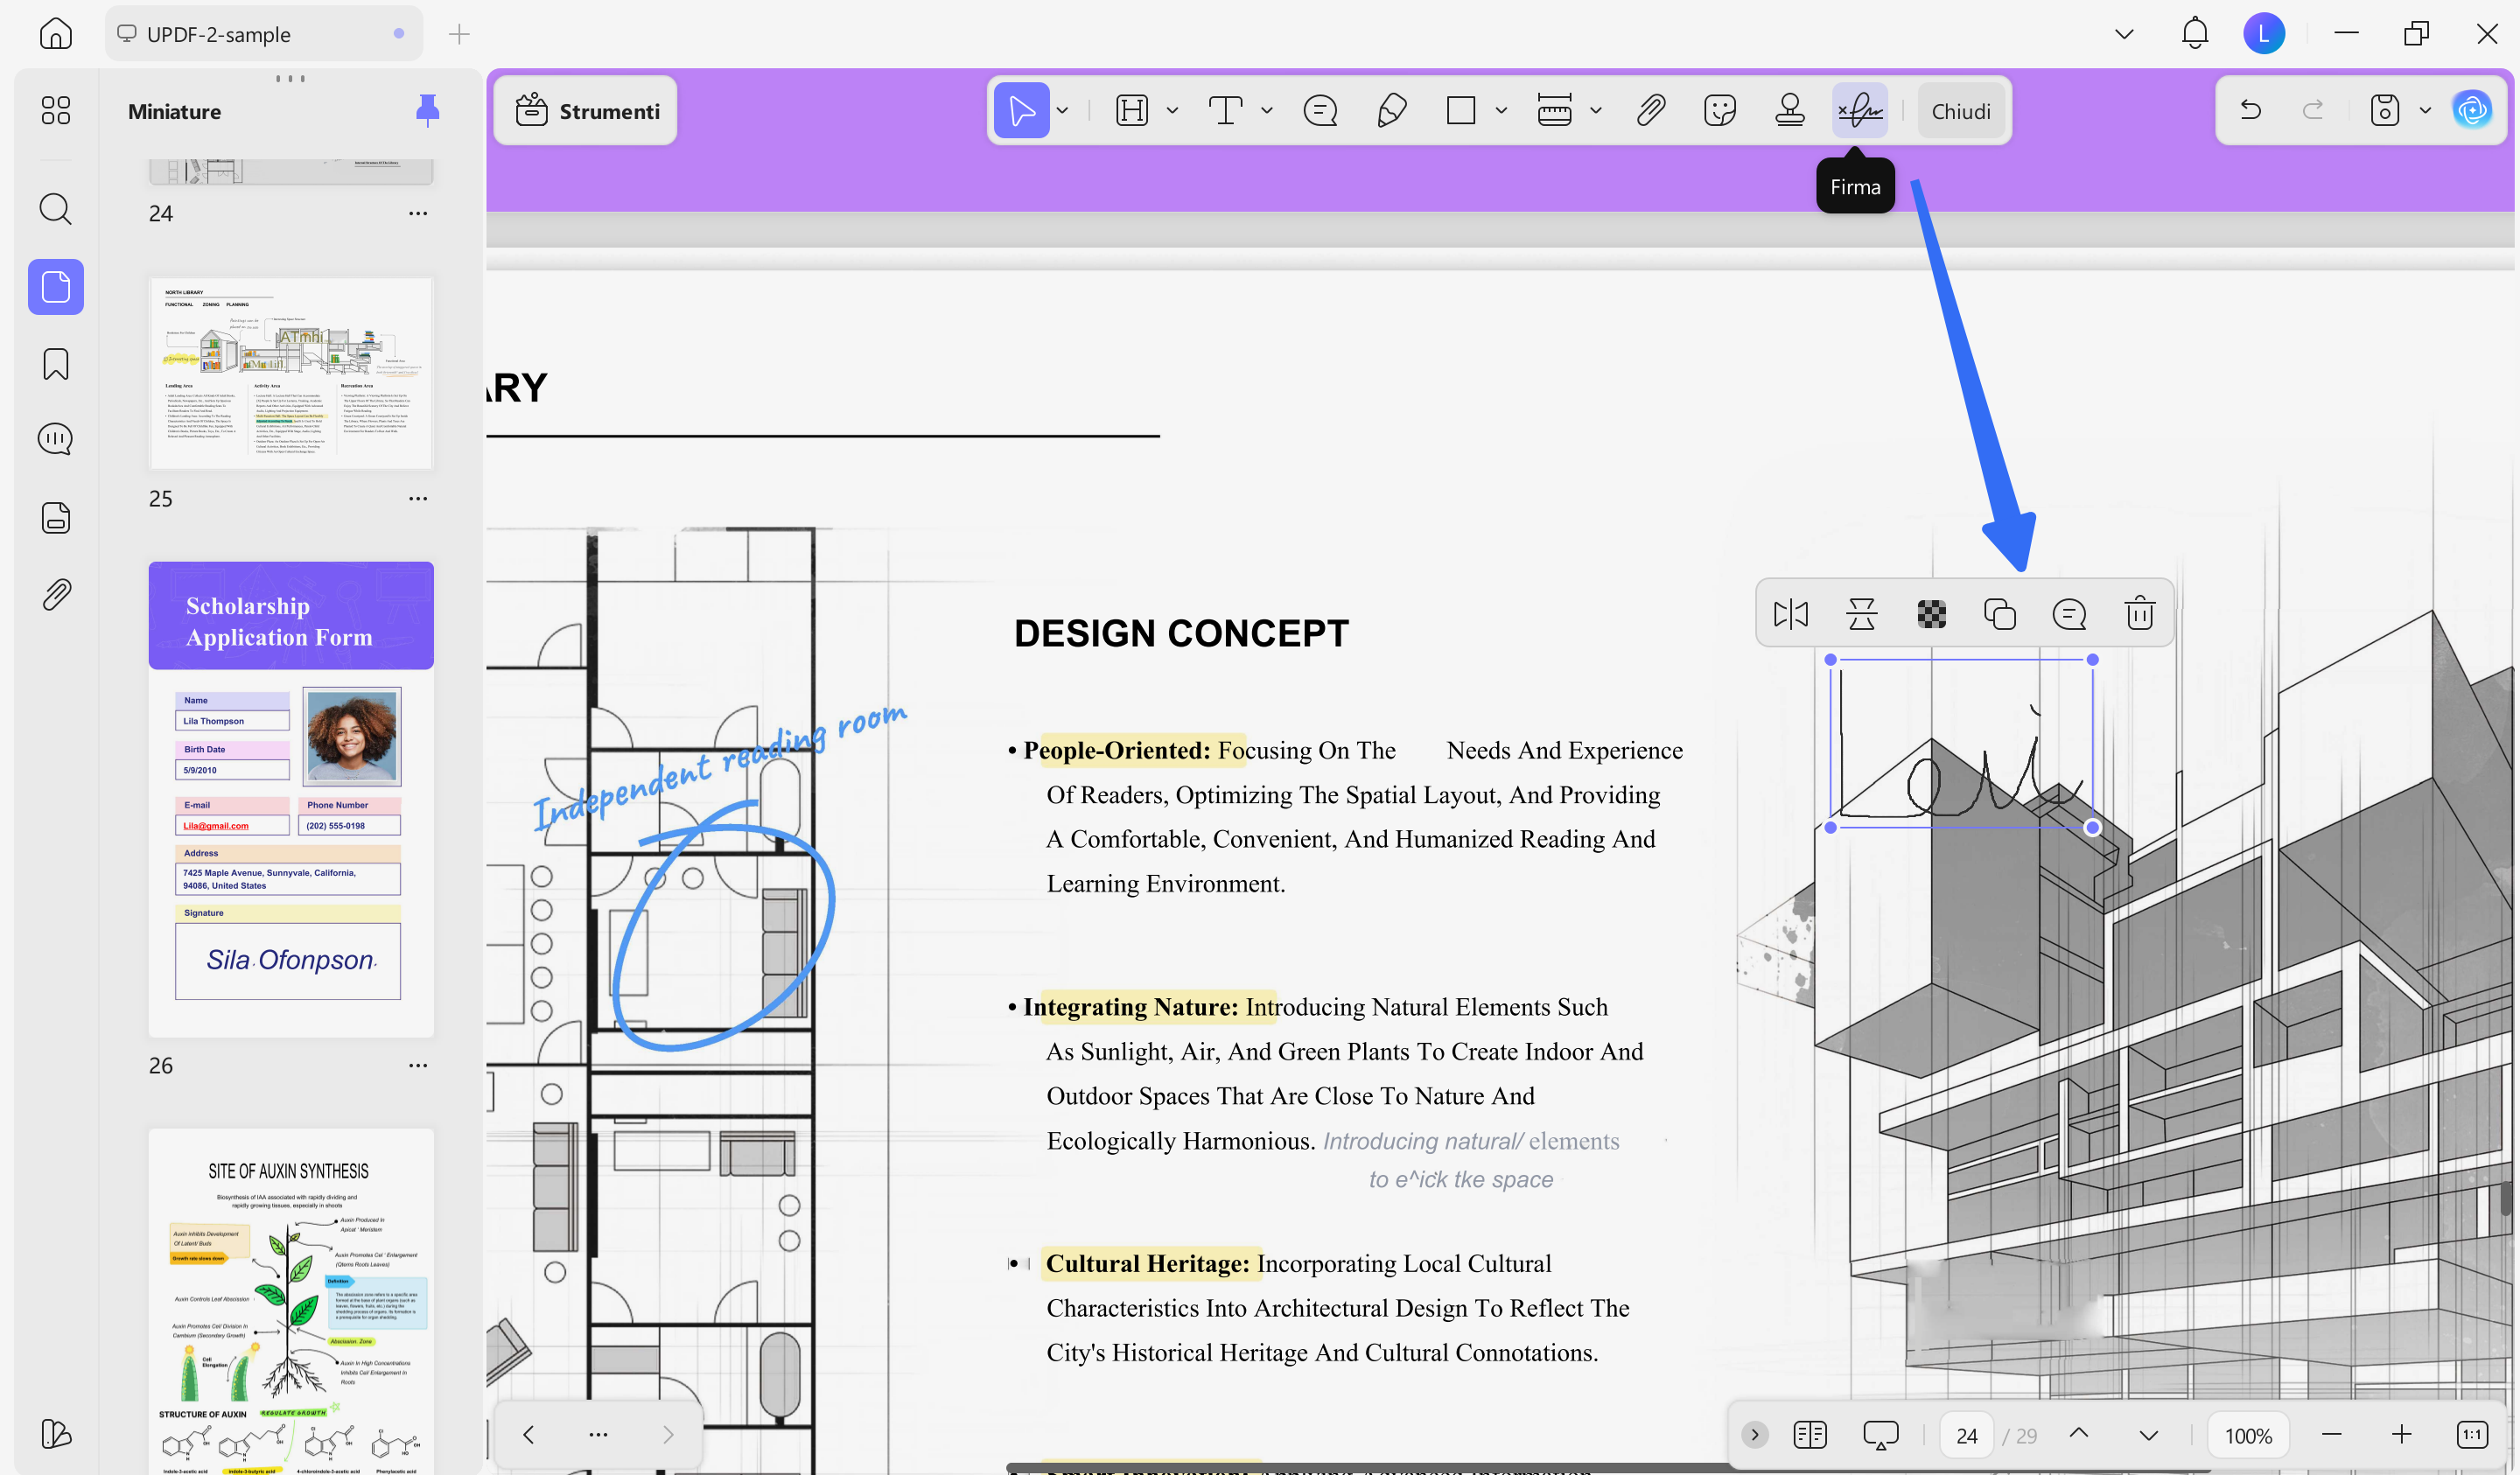The width and height of the screenshot is (2520, 1475).
Task: Select the Rectangle shape tool
Action: tap(1461, 110)
